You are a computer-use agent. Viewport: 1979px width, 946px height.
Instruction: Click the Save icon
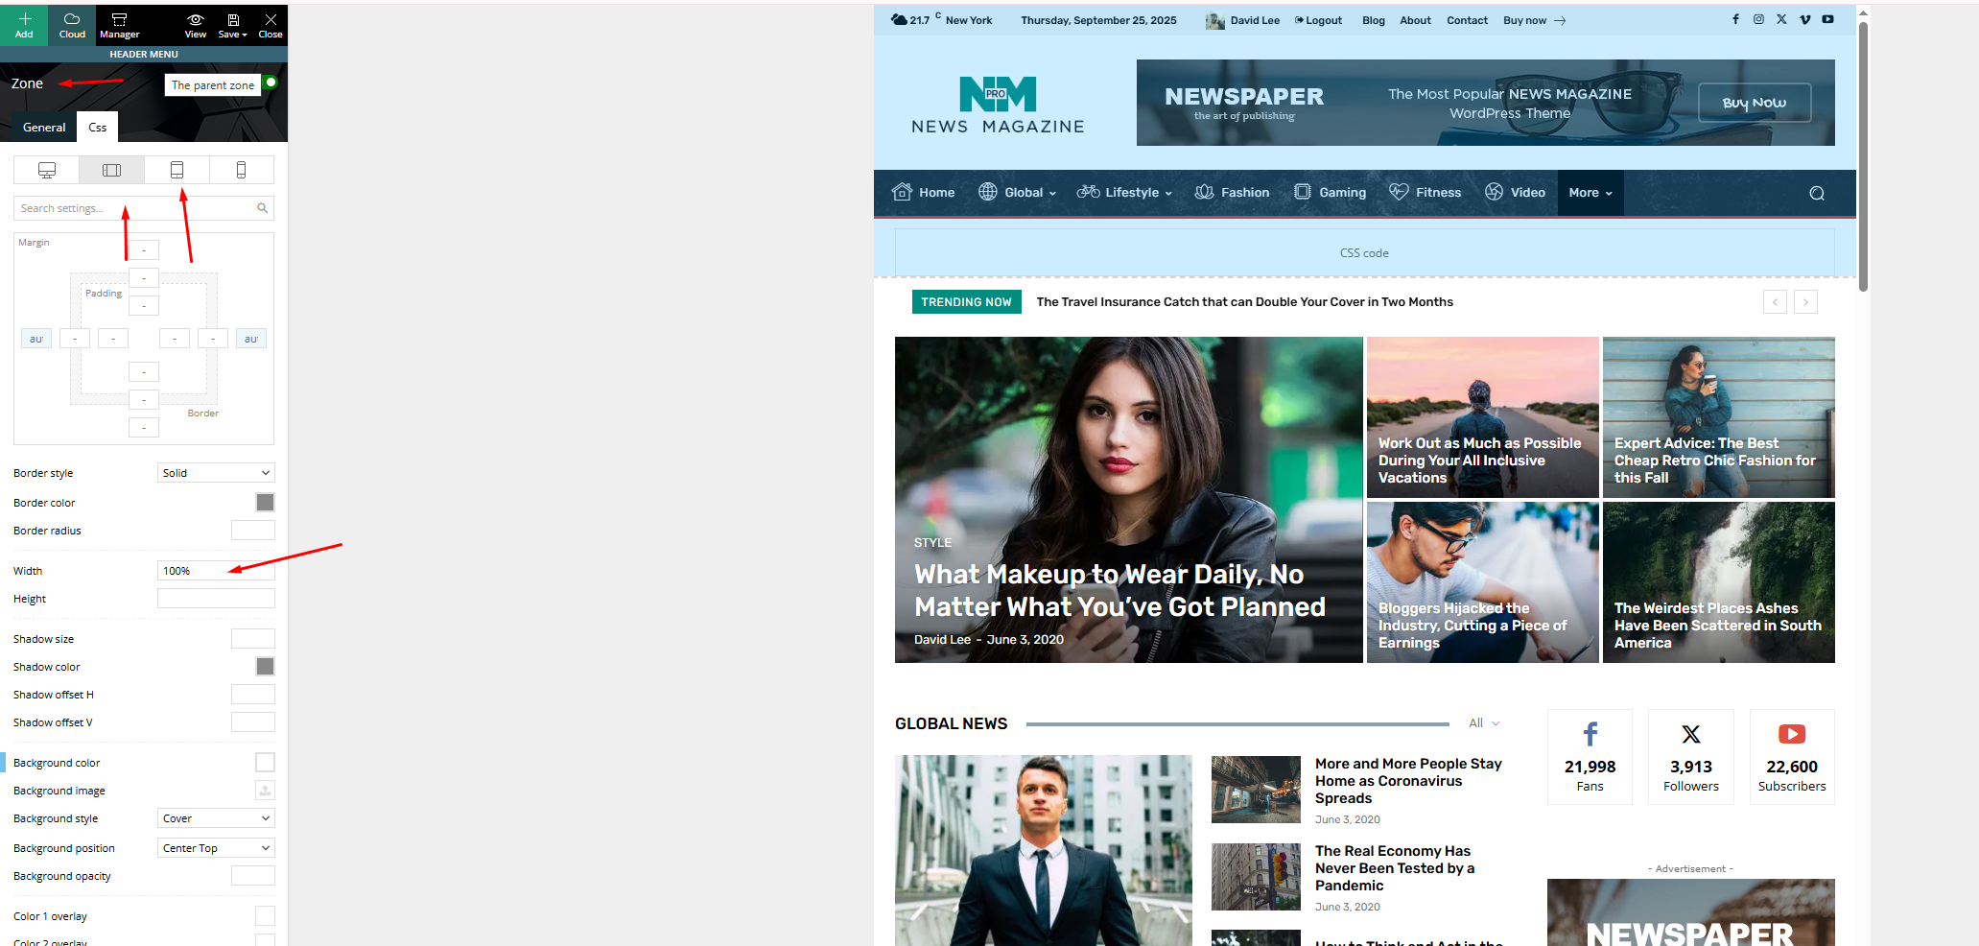point(232,20)
